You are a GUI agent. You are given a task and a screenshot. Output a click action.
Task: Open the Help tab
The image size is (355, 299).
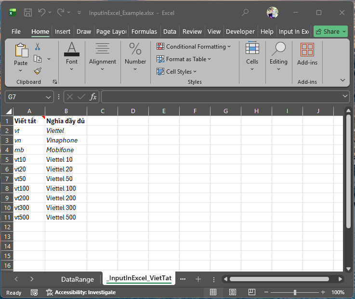pyautogui.click(x=267, y=31)
